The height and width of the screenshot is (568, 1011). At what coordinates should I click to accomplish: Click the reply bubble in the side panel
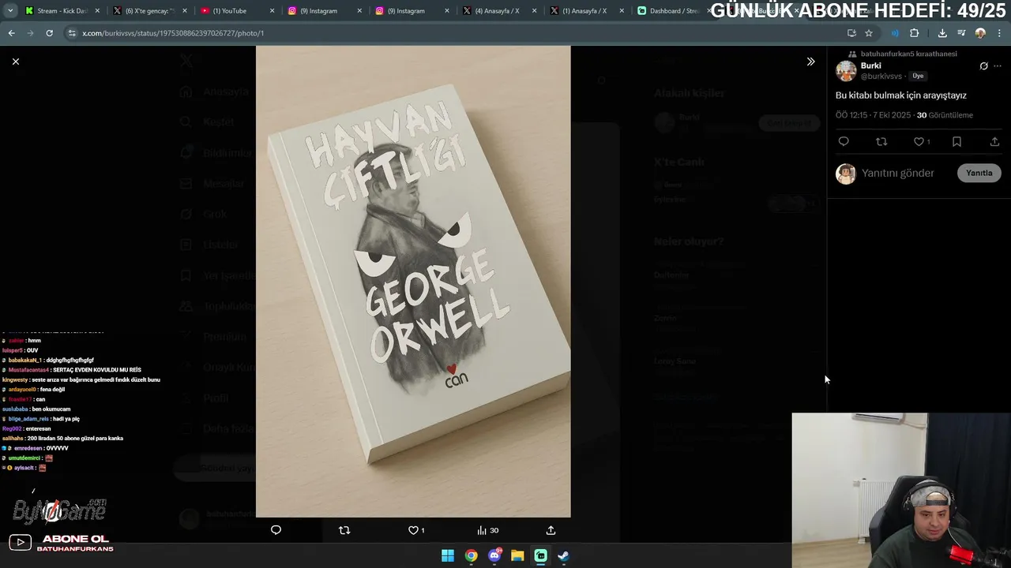click(x=844, y=142)
